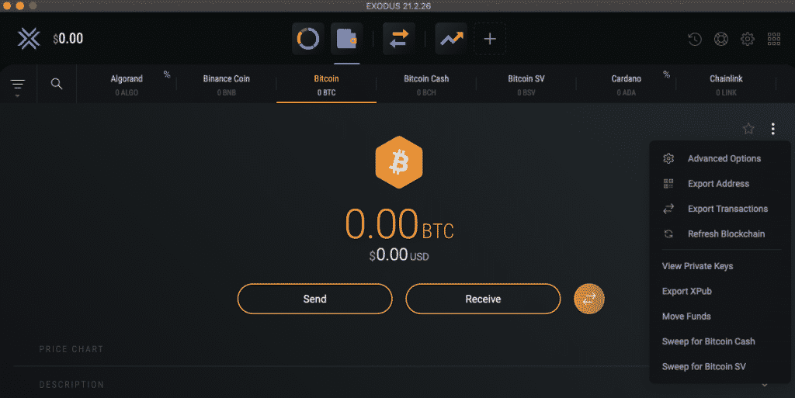The height and width of the screenshot is (398, 795).
Task: Click the Send button
Action: click(x=315, y=299)
